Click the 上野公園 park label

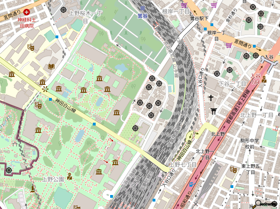click(53, 179)
